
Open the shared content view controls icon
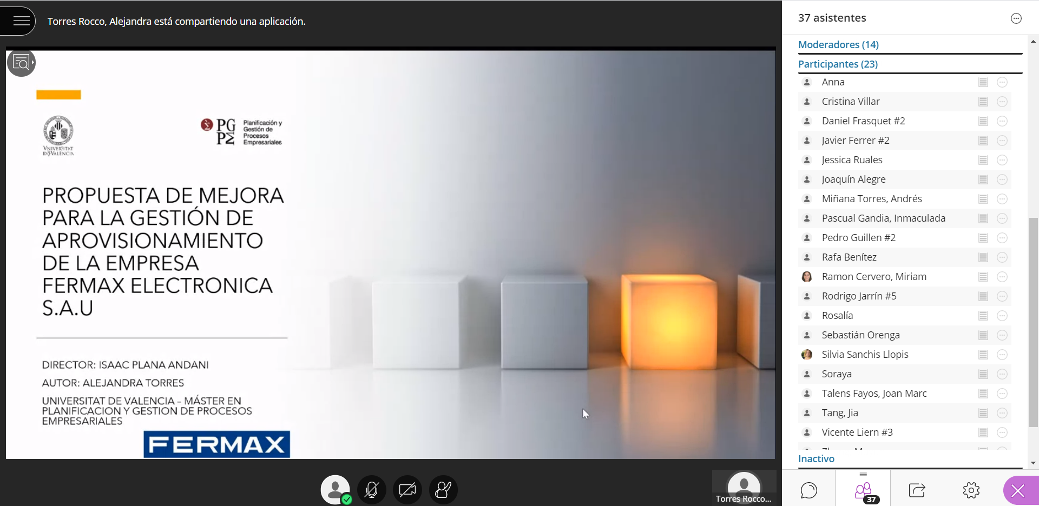click(x=21, y=63)
